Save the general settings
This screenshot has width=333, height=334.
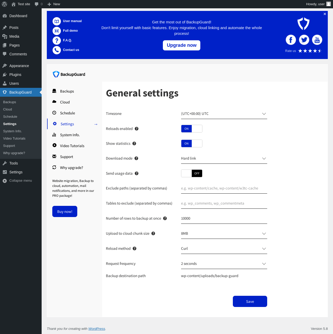250,302
